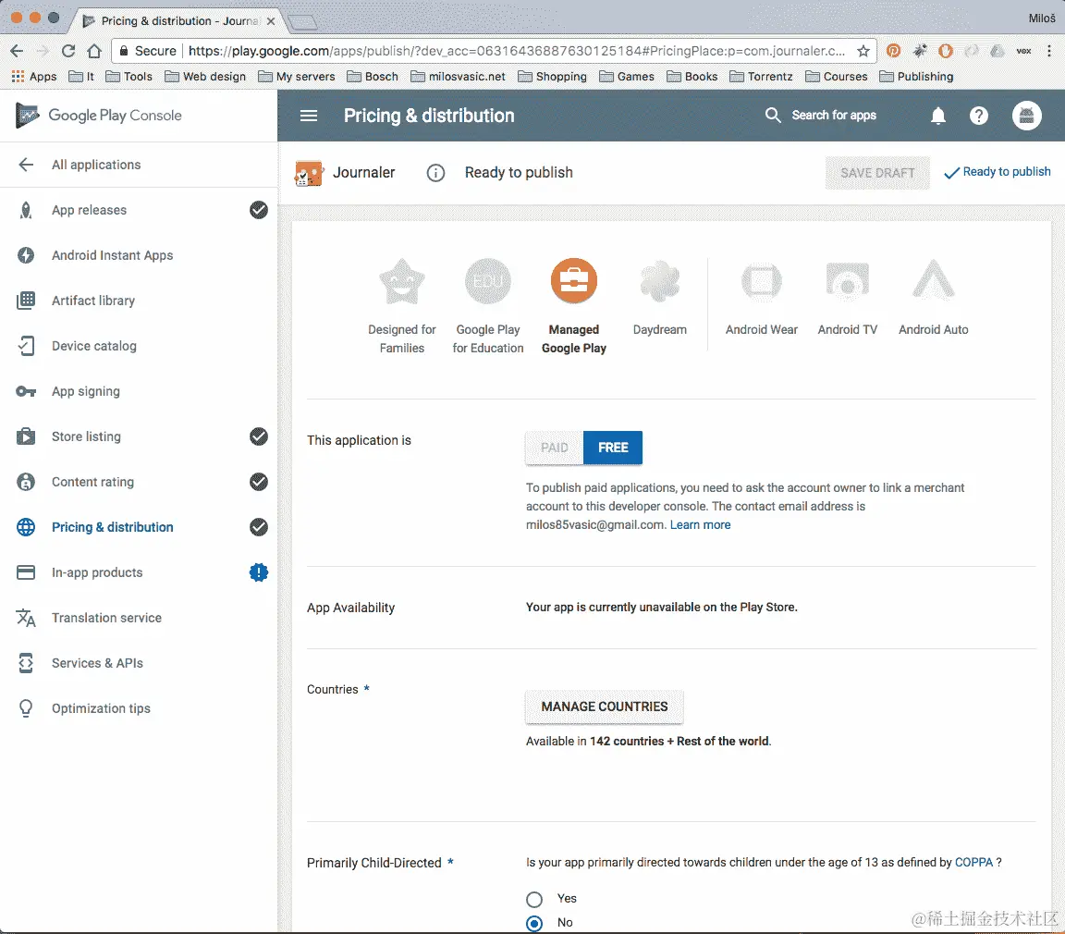
Task: Click the App releases rocket icon
Action: [x=26, y=210]
